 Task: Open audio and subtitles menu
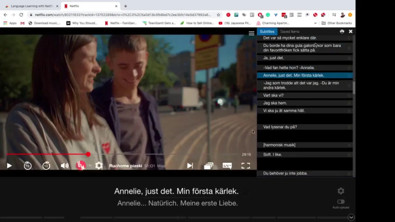pyautogui.click(x=227, y=166)
